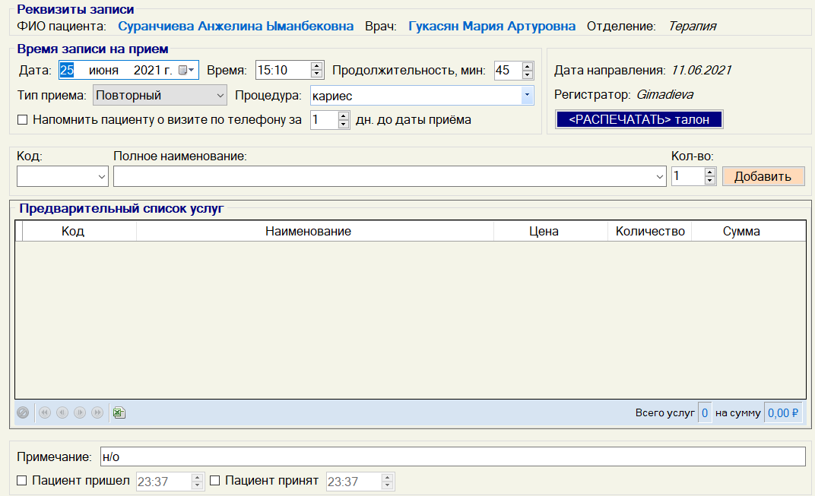Check the 'Пациент пришел' checkbox
This screenshot has width=815, height=496.
click(22, 481)
